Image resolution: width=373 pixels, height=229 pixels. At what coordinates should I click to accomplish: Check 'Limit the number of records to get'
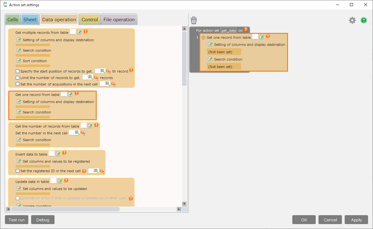(x=18, y=78)
